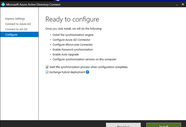This screenshot has height=127, width=186.
Task: Click the Configure Azure AD Connector item
Action: tap(71, 40)
